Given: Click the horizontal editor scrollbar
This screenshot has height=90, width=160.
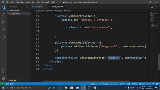Looking at the screenshot, I should tap(86, 81).
